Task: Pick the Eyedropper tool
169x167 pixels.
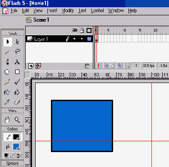Action: [x=7, y=102]
